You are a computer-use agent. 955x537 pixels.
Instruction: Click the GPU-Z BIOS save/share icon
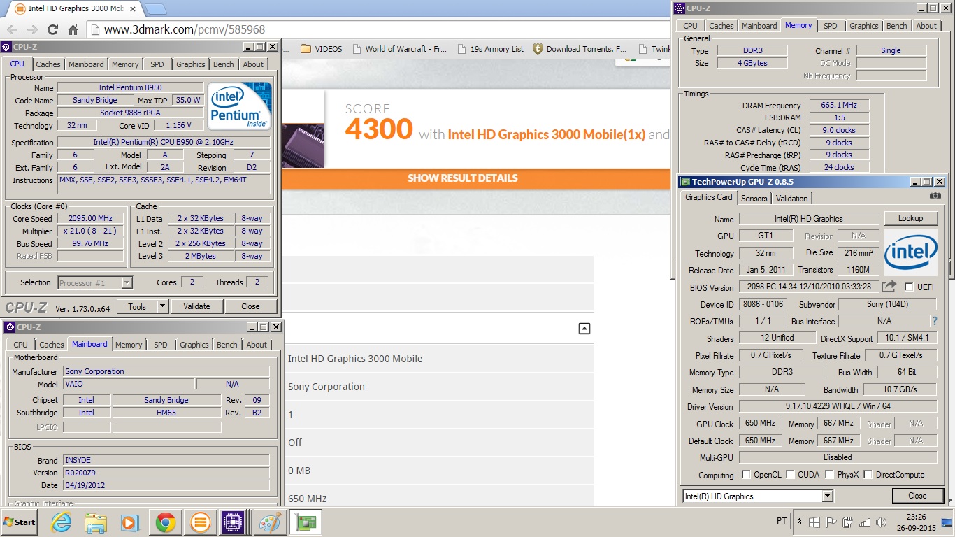click(889, 287)
